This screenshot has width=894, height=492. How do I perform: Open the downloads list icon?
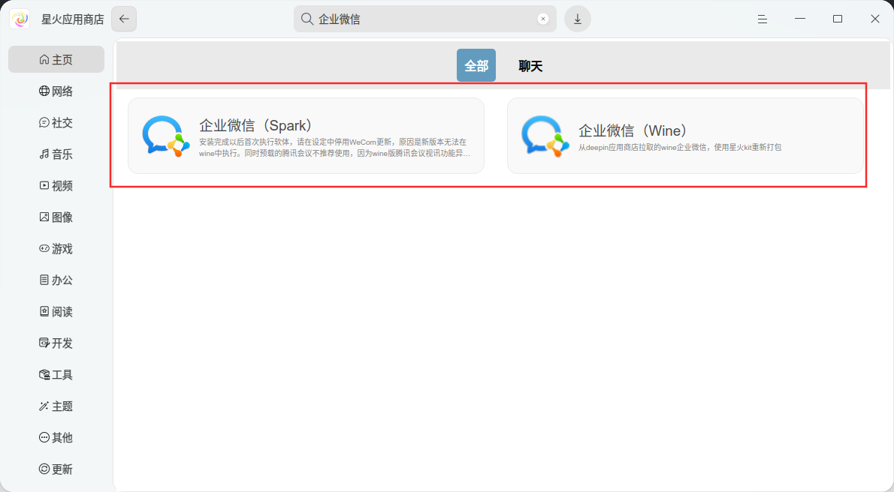coord(578,19)
